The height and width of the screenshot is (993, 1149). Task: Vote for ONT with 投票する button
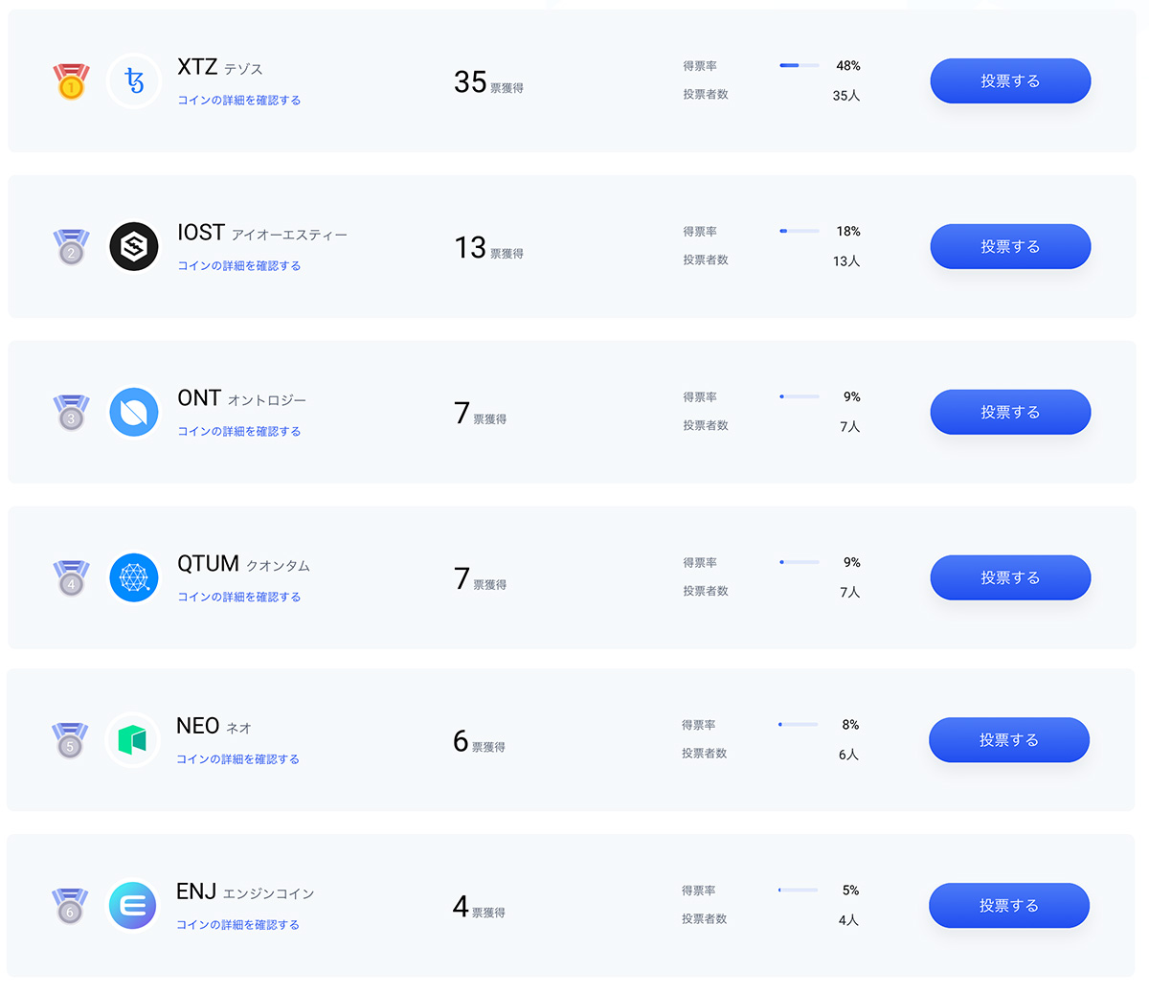(x=1010, y=413)
